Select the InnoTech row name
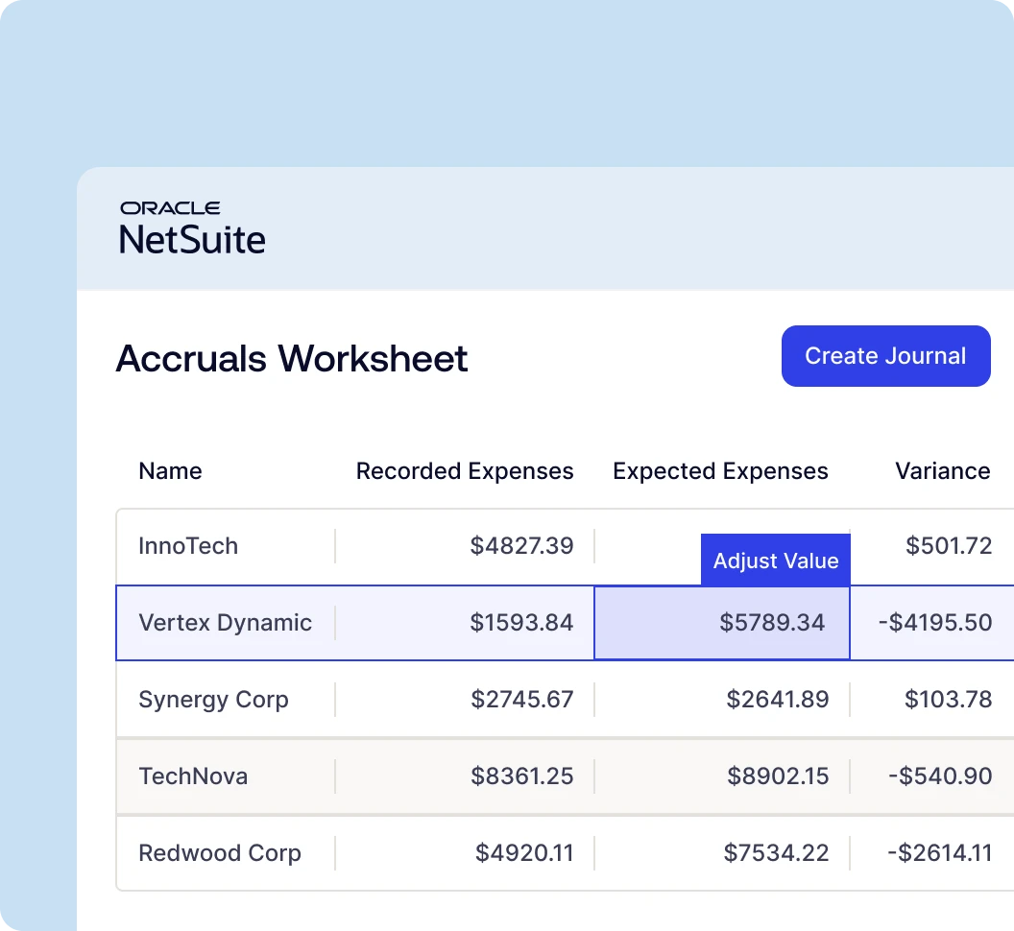The width and height of the screenshot is (1014, 931). 188,546
